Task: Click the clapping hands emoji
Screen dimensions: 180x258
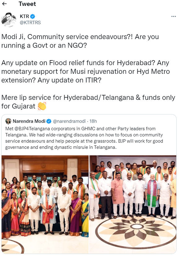Action: 42,106
